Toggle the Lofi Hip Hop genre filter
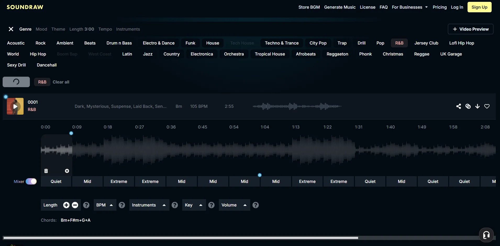The image size is (500, 246). [x=462, y=43]
